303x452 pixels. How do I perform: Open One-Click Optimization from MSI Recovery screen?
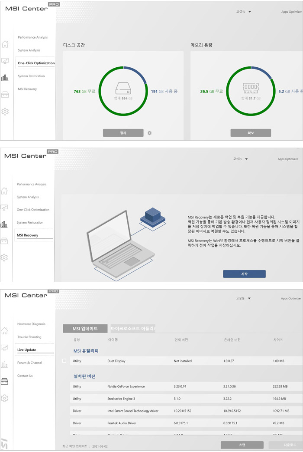pyautogui.click(x=33, y=210)
